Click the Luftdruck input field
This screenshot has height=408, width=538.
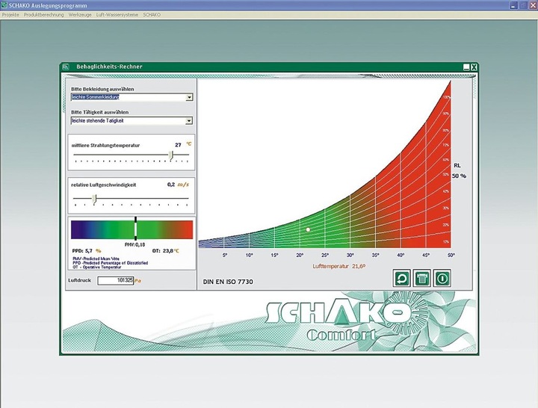pyautogui.click(x=115, y=280)
